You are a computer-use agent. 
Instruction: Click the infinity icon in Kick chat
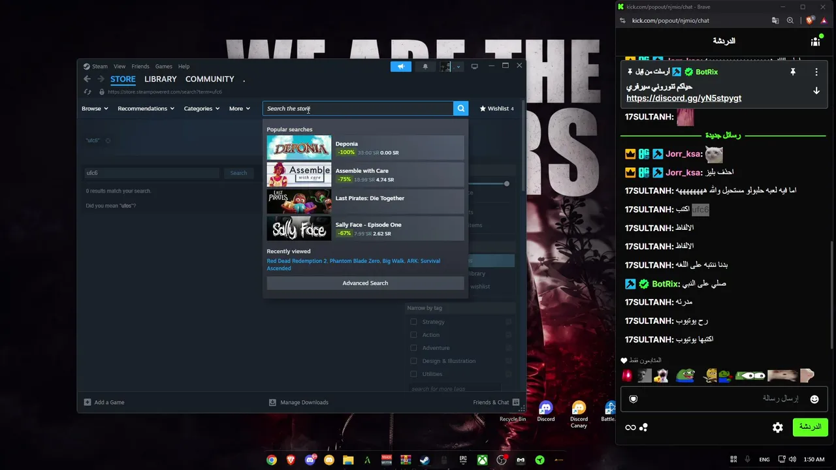point(630,428)
